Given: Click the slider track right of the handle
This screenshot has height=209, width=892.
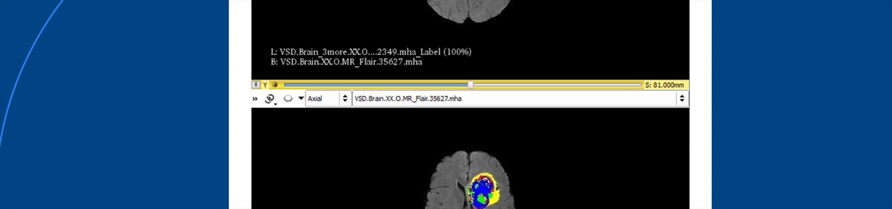Looking at the screenshot, I should (557, 85).
